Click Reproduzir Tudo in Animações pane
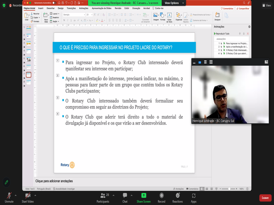Viewport: 274px width, 205px height. click(x=222, y=34)
